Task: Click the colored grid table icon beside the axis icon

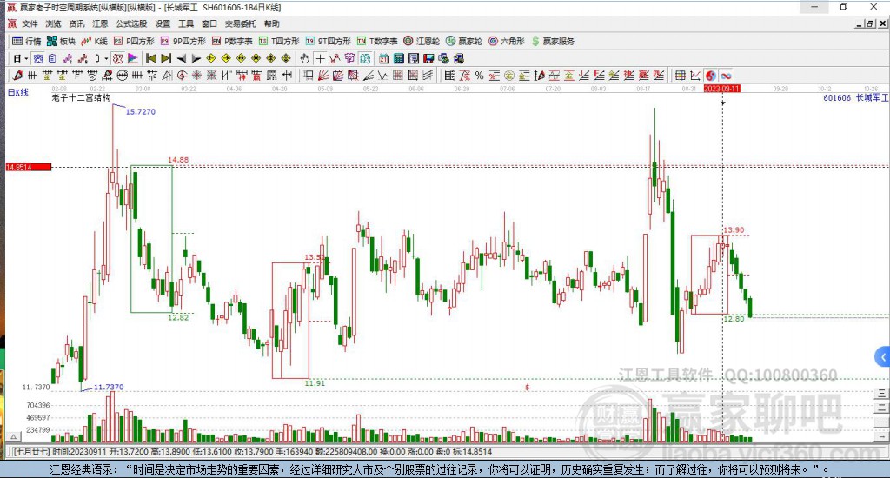Action: 680,76
